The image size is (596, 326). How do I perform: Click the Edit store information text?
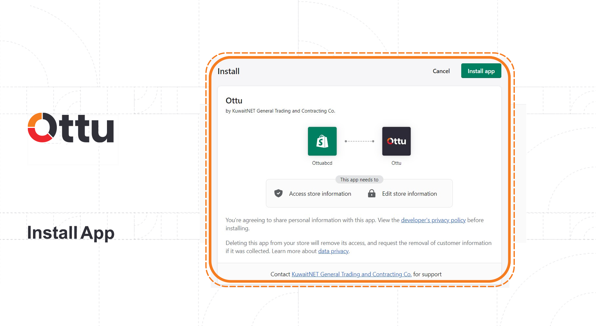(409, 194)
